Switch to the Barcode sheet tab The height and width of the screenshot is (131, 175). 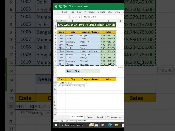click(x=100, y=117)
